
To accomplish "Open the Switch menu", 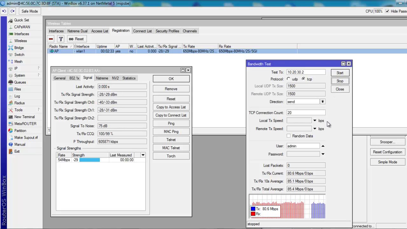I will point(19,55).
